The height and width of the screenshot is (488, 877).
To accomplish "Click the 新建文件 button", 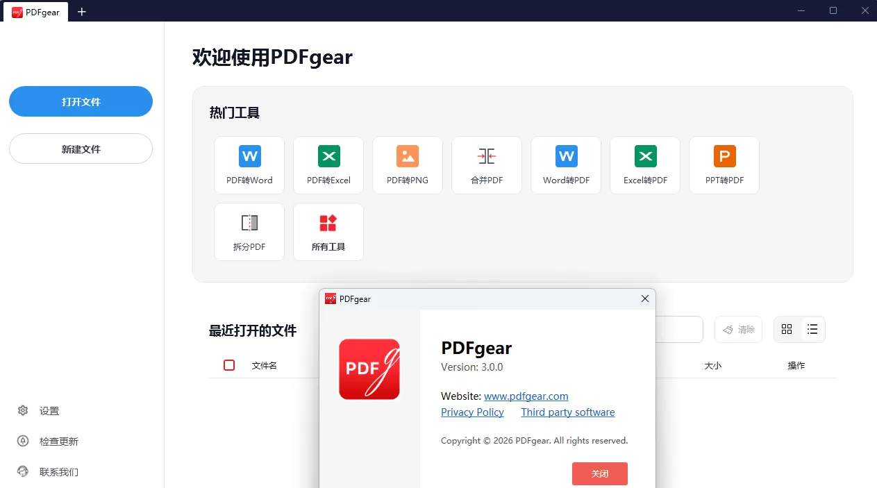I will tap(81, 149).
